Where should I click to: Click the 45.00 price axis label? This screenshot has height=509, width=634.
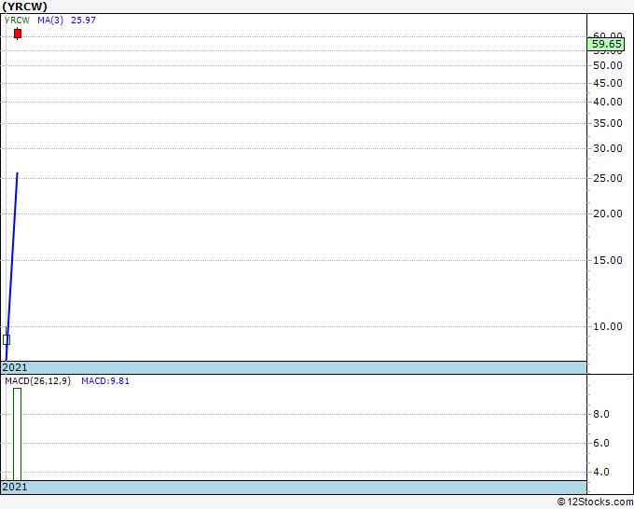pos(608,83)
